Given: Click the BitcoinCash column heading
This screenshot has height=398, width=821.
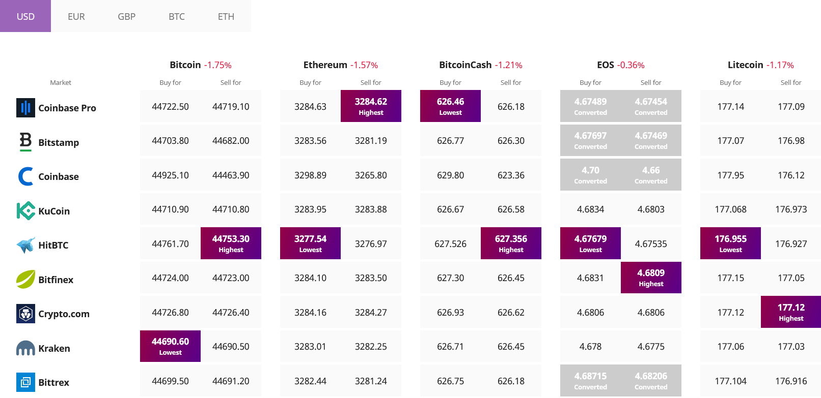Looking at the screenshot, I should click(x=466, y=65).
